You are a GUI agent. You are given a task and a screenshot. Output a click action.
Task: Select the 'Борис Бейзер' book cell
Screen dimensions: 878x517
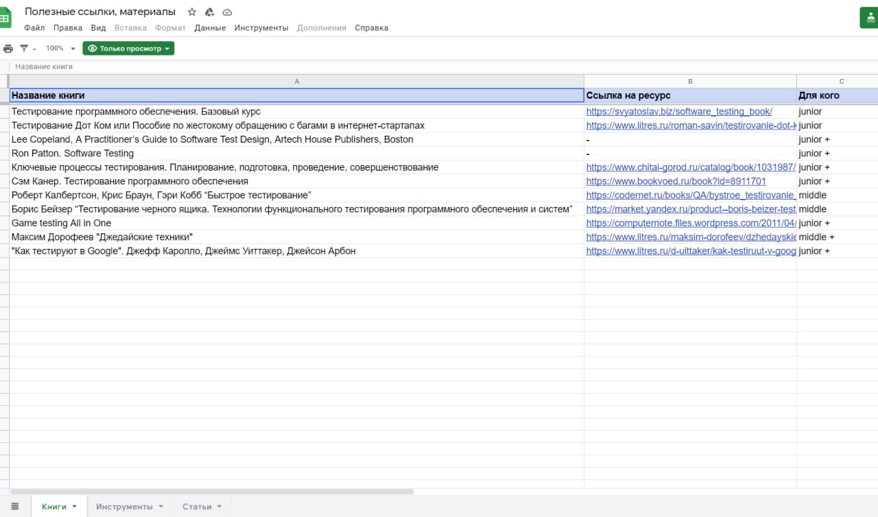click(x=297, y=209)
